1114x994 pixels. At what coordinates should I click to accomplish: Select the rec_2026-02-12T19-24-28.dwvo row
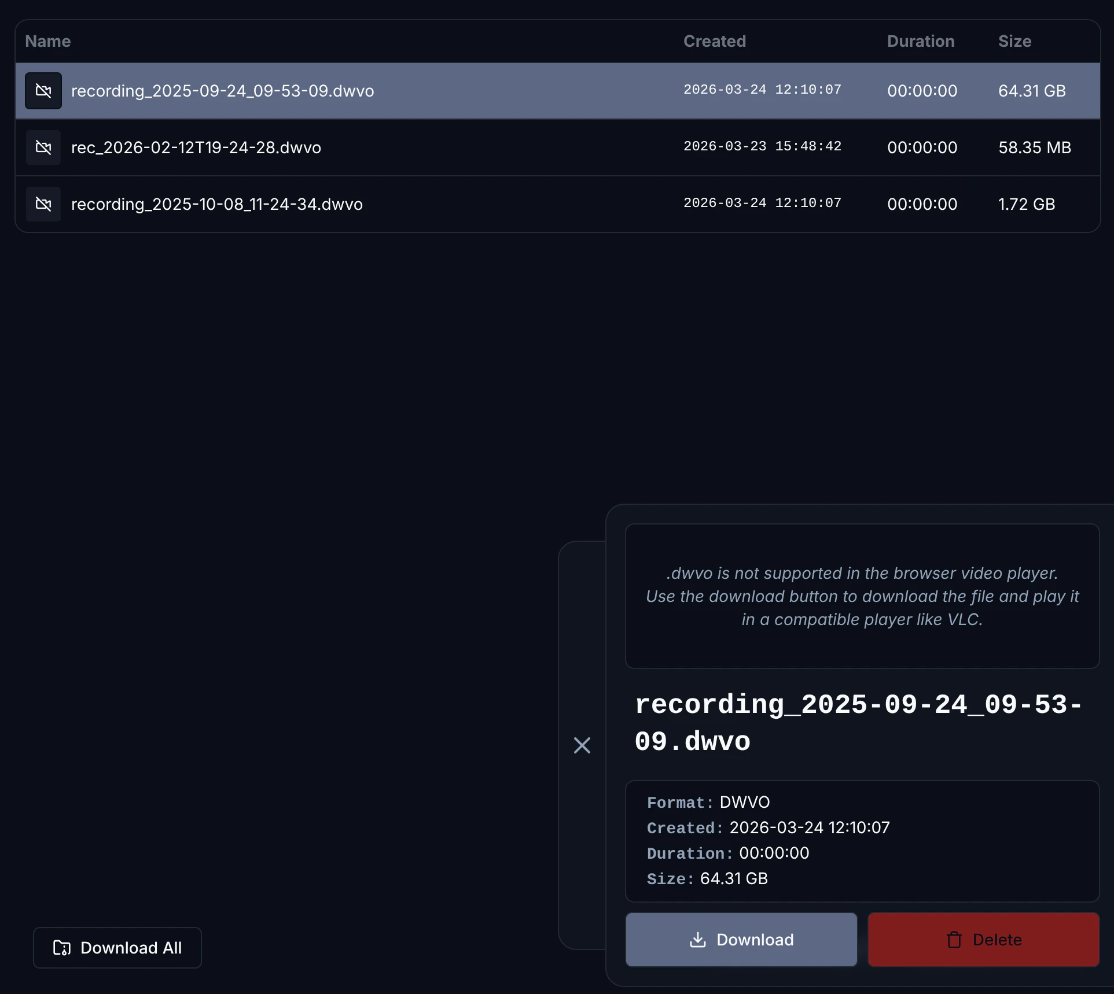(x=347, y=147)
